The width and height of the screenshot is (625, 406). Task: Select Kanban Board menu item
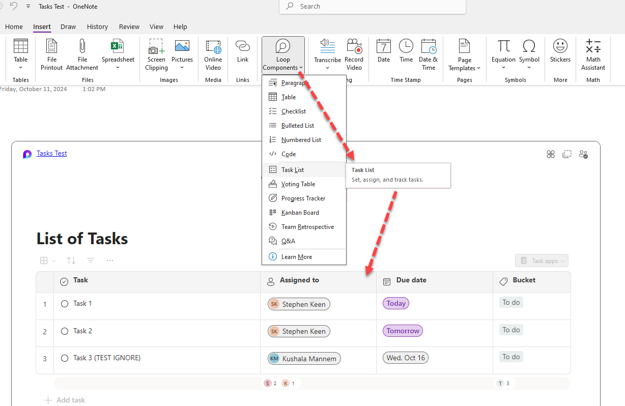(304, 213)
